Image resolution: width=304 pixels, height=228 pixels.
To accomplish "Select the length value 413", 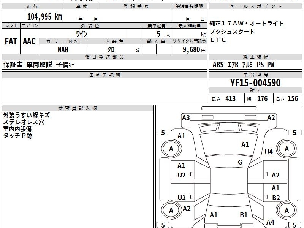I will 231,98.
